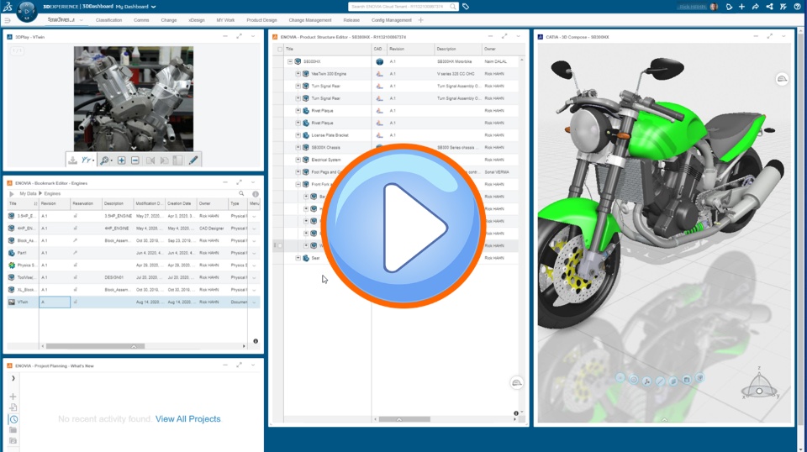Open the help question mark icon

click(x=797, y=7)
